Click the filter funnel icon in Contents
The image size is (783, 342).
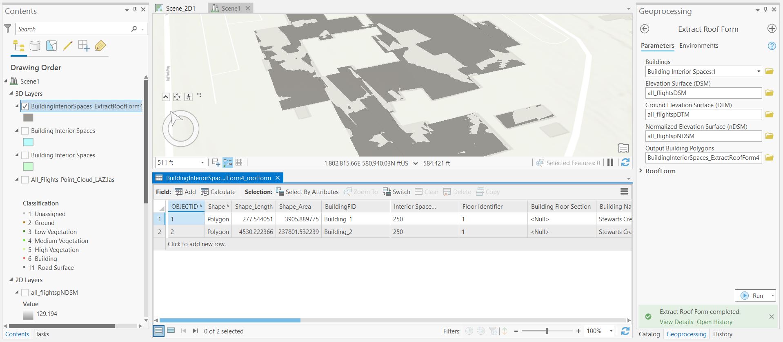click(8, 28)
